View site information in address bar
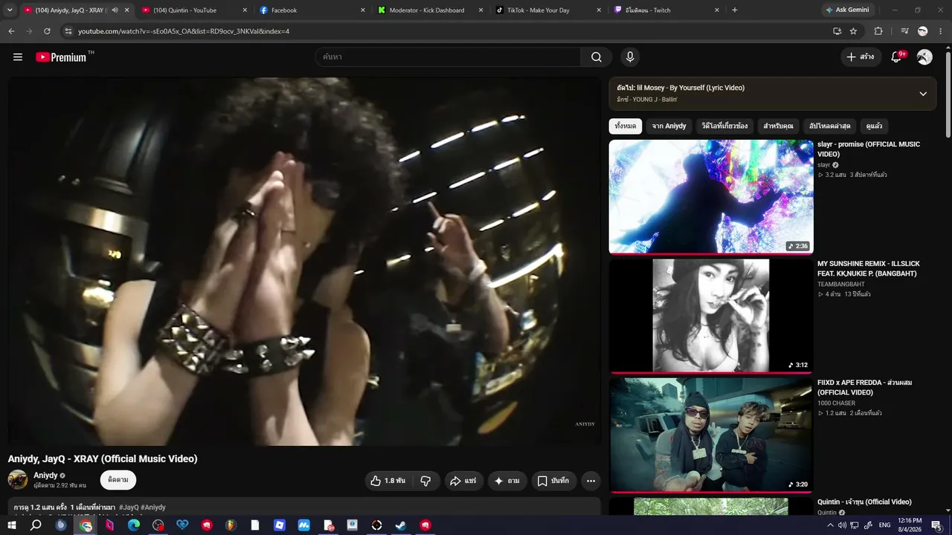The image size is (952, 535). point(68,31)
